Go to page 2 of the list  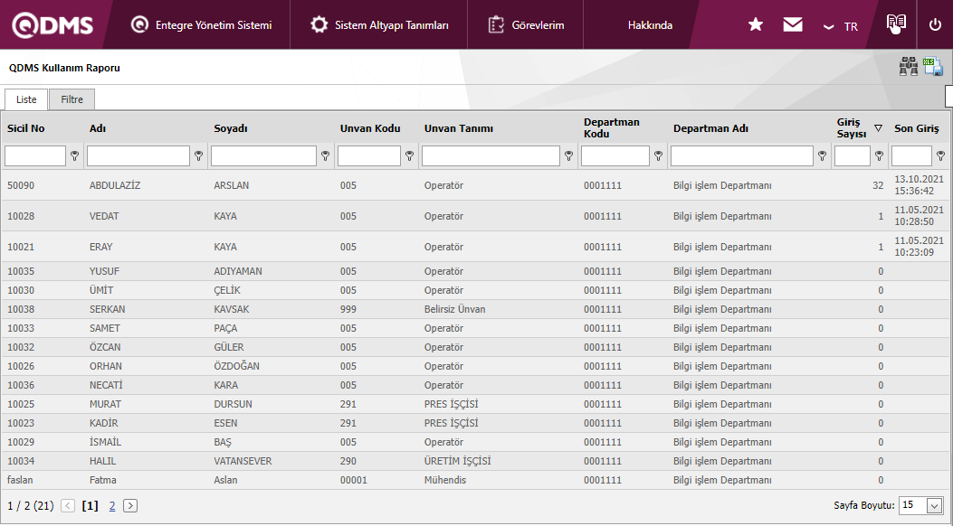pos(112,506)
